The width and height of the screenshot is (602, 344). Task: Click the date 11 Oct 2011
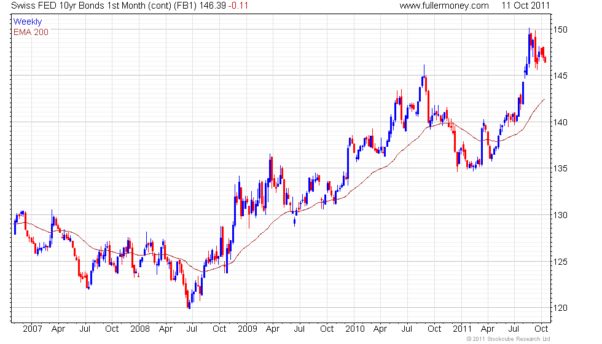click(x=526, y=6)
